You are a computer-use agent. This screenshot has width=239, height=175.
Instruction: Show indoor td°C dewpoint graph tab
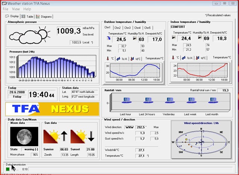point(201,58)
